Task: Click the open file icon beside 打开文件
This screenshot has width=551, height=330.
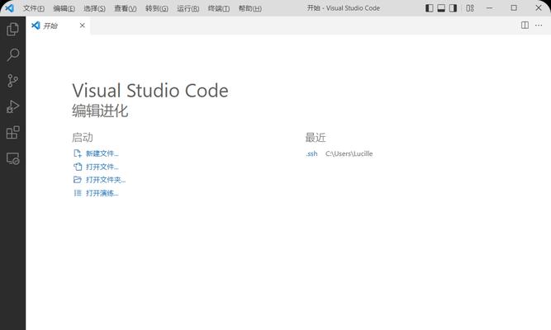Action: click(x=78, y=167)
